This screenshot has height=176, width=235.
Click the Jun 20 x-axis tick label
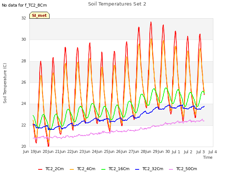(42, 151)
